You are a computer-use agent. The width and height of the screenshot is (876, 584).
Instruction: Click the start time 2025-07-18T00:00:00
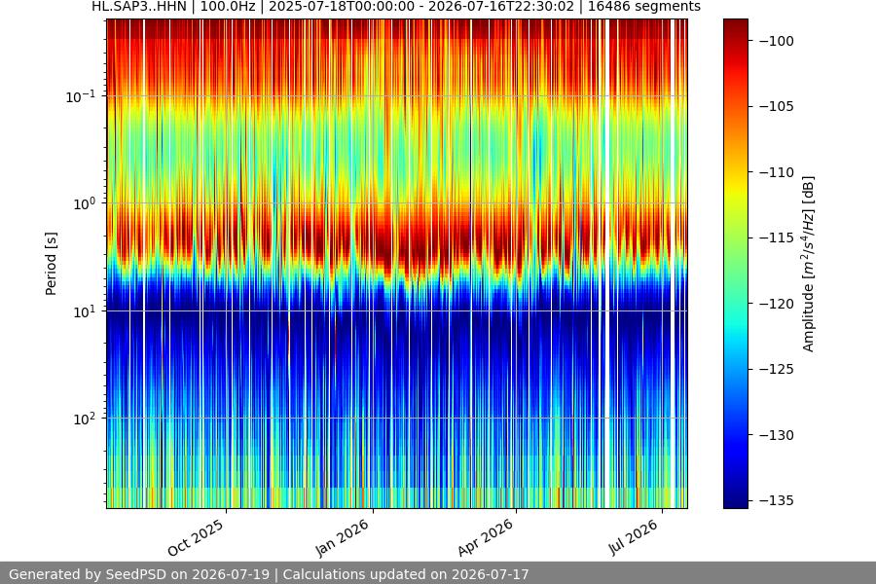click(x=342, y=7)
